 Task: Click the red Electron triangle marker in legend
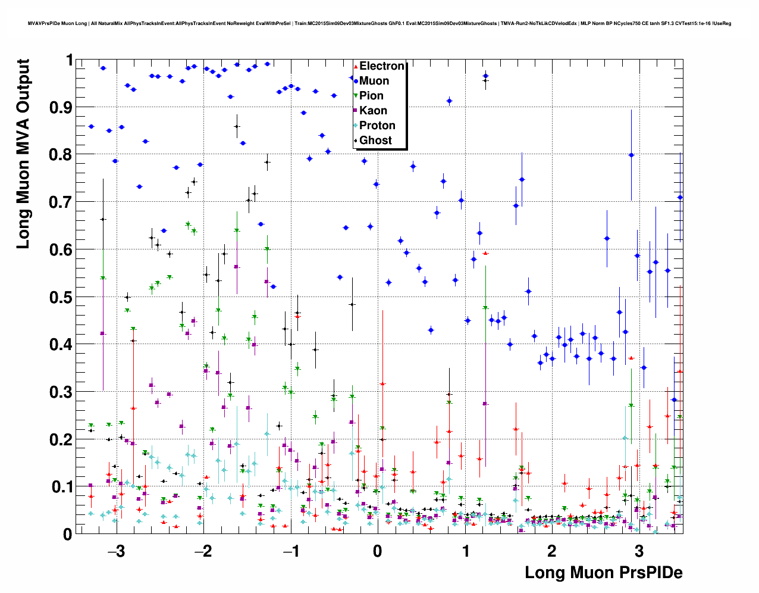tap(356, 66)
